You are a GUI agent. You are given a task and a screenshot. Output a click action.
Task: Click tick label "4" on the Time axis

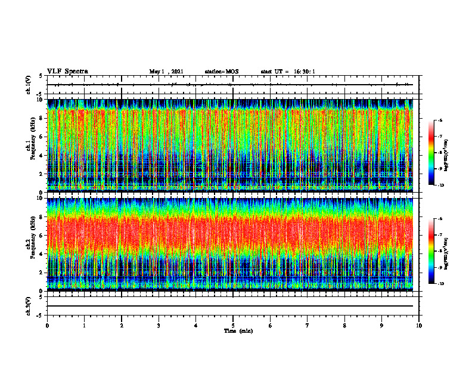click(196, 326)
